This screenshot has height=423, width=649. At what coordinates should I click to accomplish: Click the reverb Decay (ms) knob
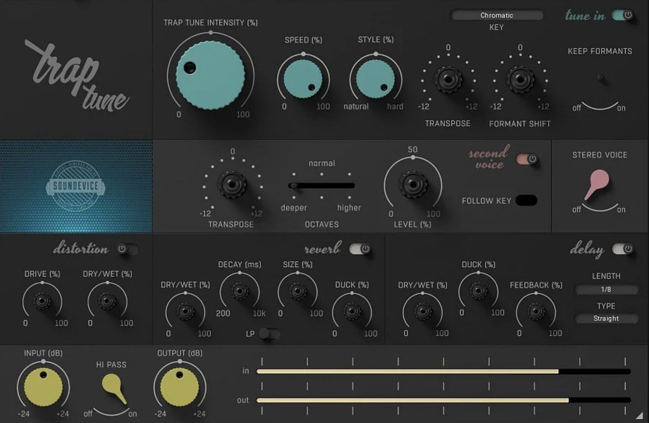[240, 291]
